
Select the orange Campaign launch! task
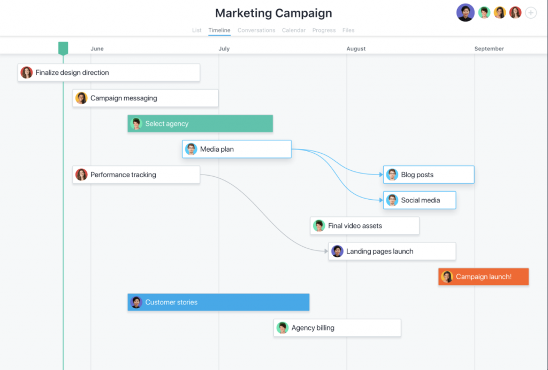483,277
